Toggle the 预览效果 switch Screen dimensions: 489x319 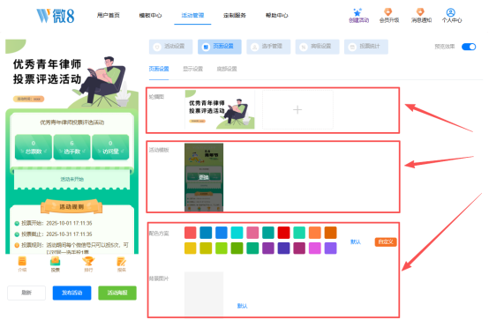point(469,47)
